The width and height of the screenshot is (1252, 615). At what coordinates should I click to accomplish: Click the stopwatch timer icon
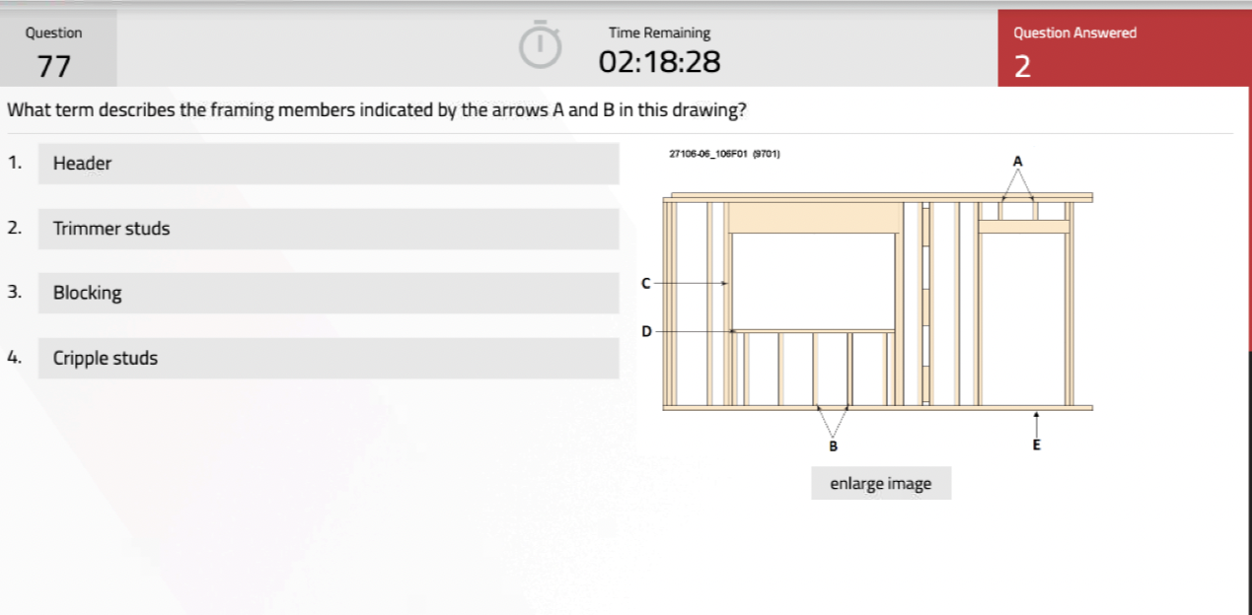540,45
